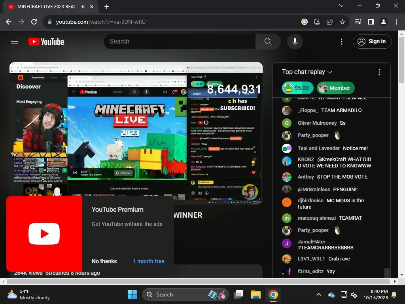This screenshot has width=405, height=304.
Task: Click @MrBrainless PENGUIN!! message
Action: coord(345,190)
